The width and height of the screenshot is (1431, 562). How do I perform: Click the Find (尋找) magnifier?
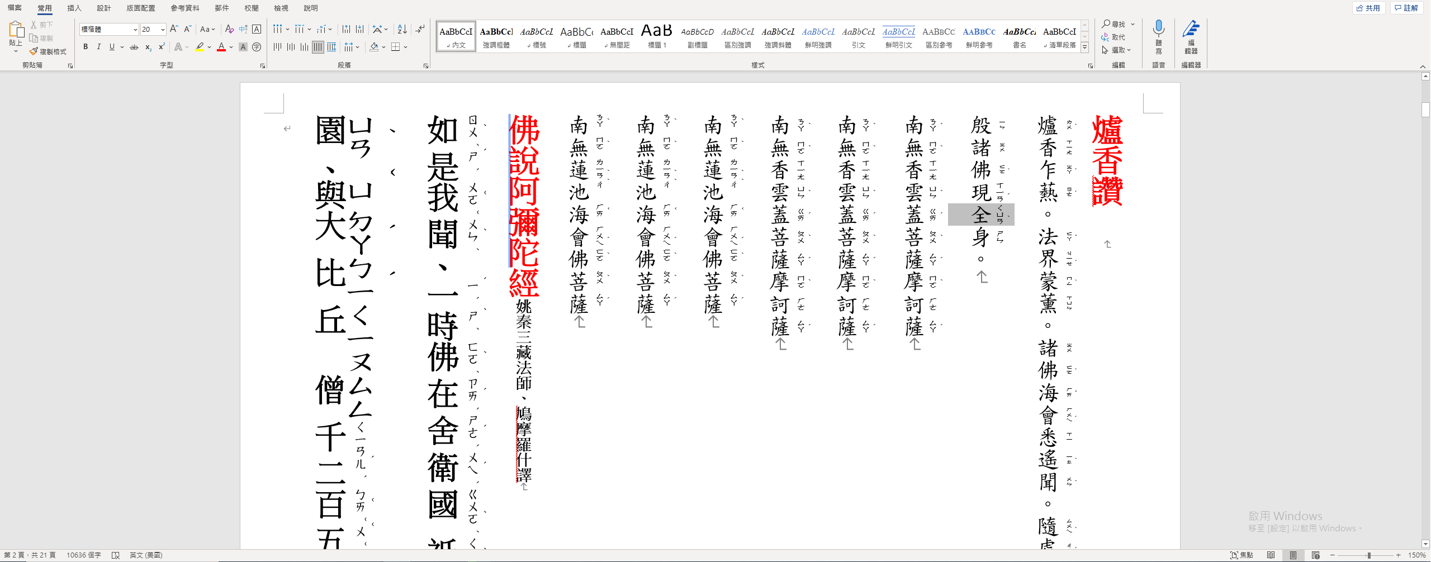click(x=1113, y=24)
